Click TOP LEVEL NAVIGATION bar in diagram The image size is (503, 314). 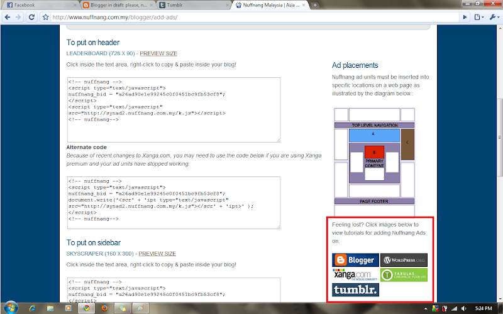coord(374,125)
